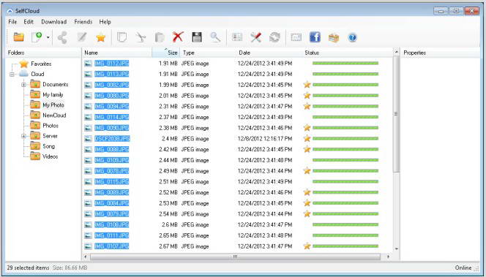Viewport: 486px width, 277px height.
Task: Click the Copy toolbar icon
Action: [x=121, y=37]
